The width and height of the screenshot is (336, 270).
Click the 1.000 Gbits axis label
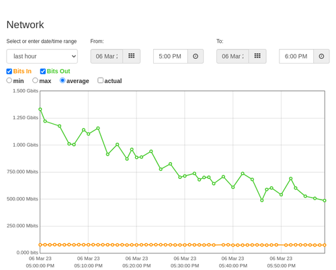pyautogui.click(x=26, y=145)
